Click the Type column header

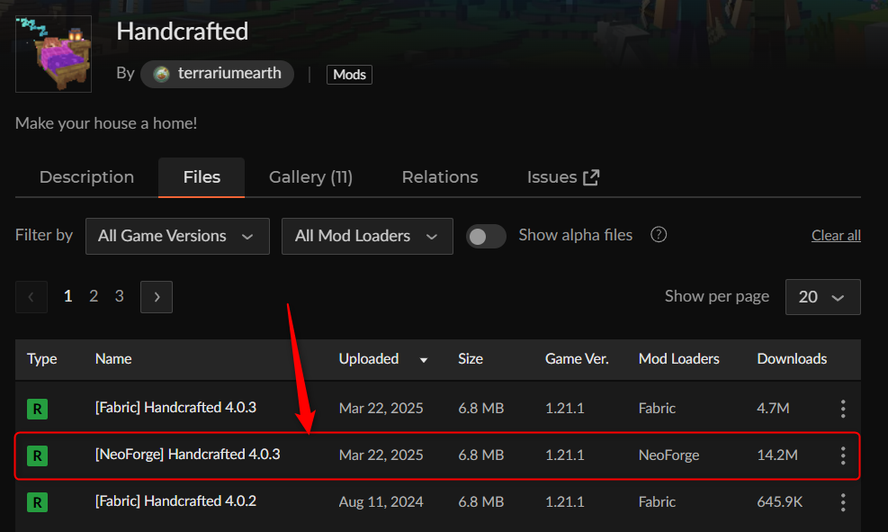42,359
